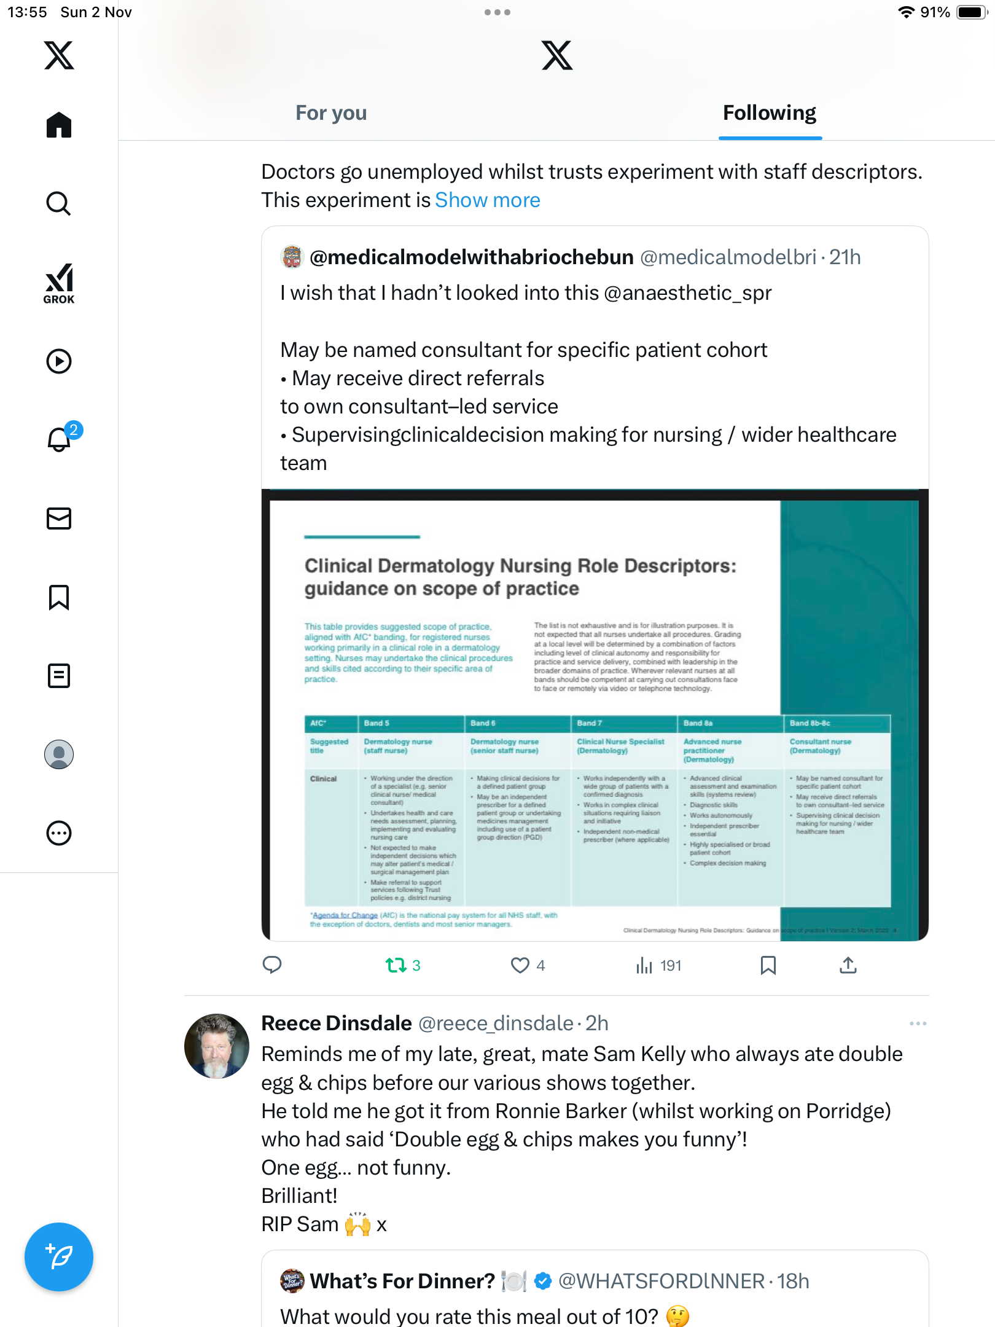Viewport: 995px width, 1327px height.
Task: Like the quoted dermatology post
Action: click(528, 966)
